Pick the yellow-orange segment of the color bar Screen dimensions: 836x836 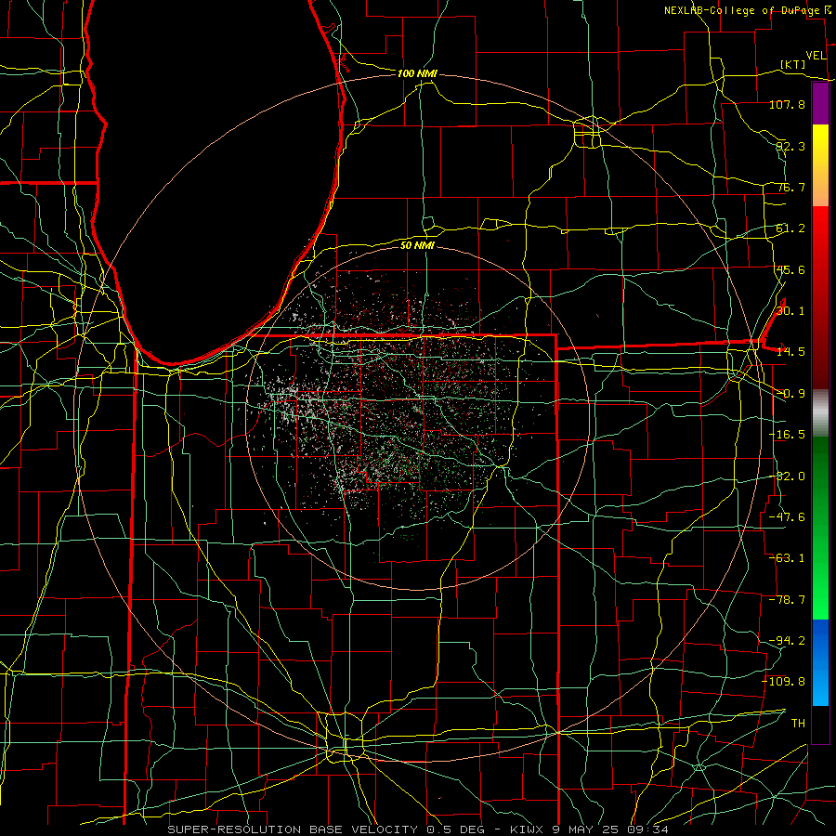tap(820, 165)
